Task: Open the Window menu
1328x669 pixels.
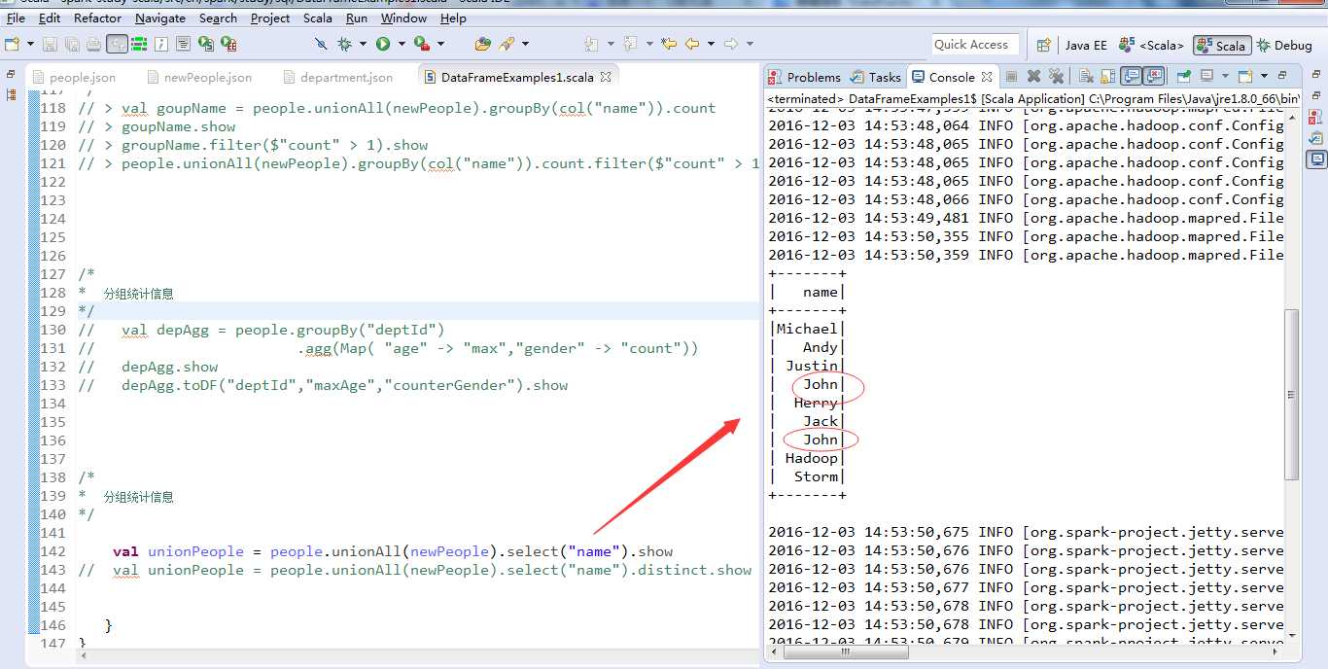Action: (403, 18)
